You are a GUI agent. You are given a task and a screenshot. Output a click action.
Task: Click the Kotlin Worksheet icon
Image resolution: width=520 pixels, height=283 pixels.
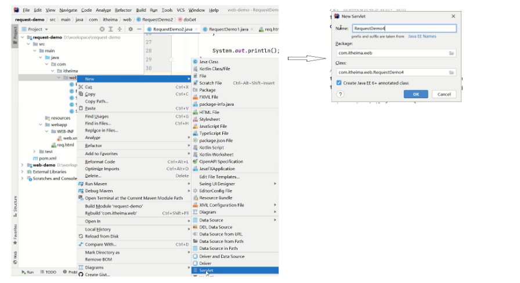pyautogui.click(x=196, y=155)
